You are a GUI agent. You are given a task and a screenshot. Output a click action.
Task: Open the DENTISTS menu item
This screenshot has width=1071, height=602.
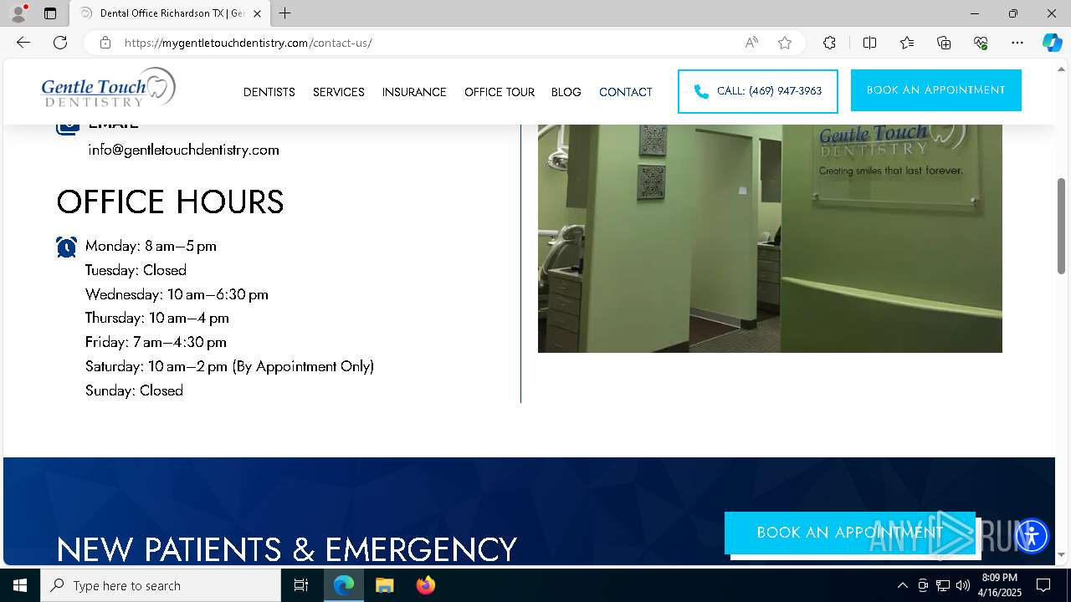point(269,92)
